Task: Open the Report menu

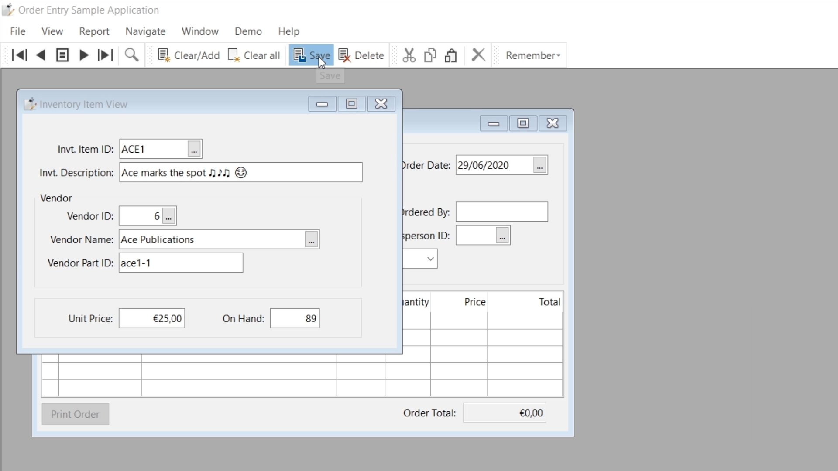Action: 94,31
